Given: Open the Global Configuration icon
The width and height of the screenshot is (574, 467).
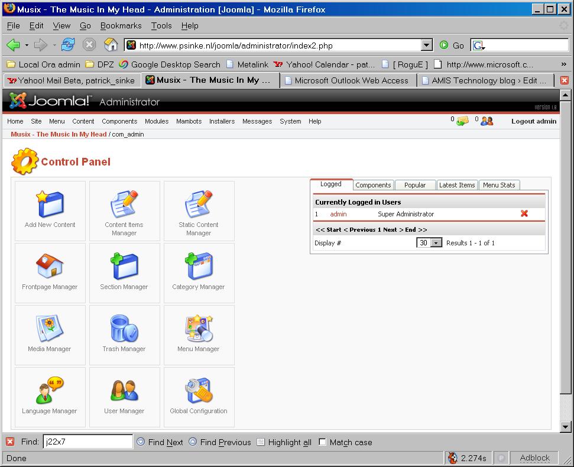Looking at the screenshot, I should [199, 391].
